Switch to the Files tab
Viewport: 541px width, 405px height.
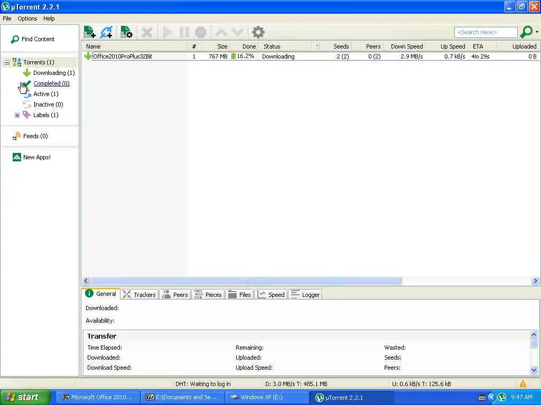(x=240, y=295)
